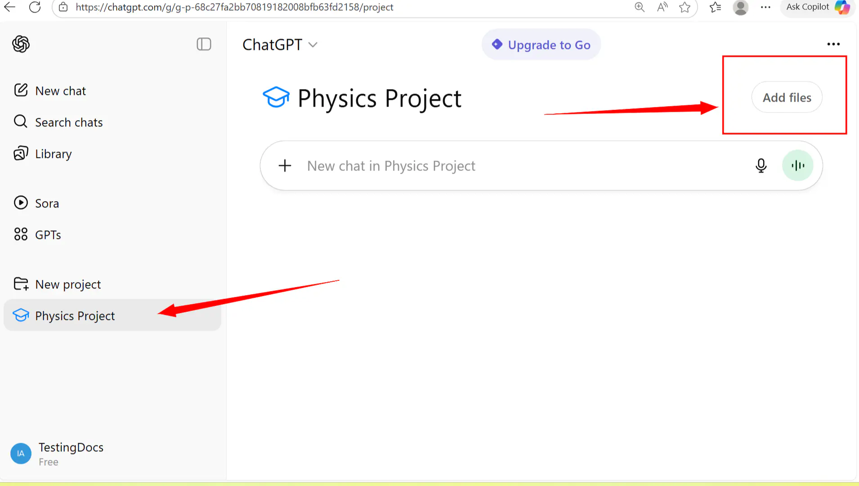859x486 pixels.
Task: Go back using browser back arrow
Action: click(x=9, y=7)
